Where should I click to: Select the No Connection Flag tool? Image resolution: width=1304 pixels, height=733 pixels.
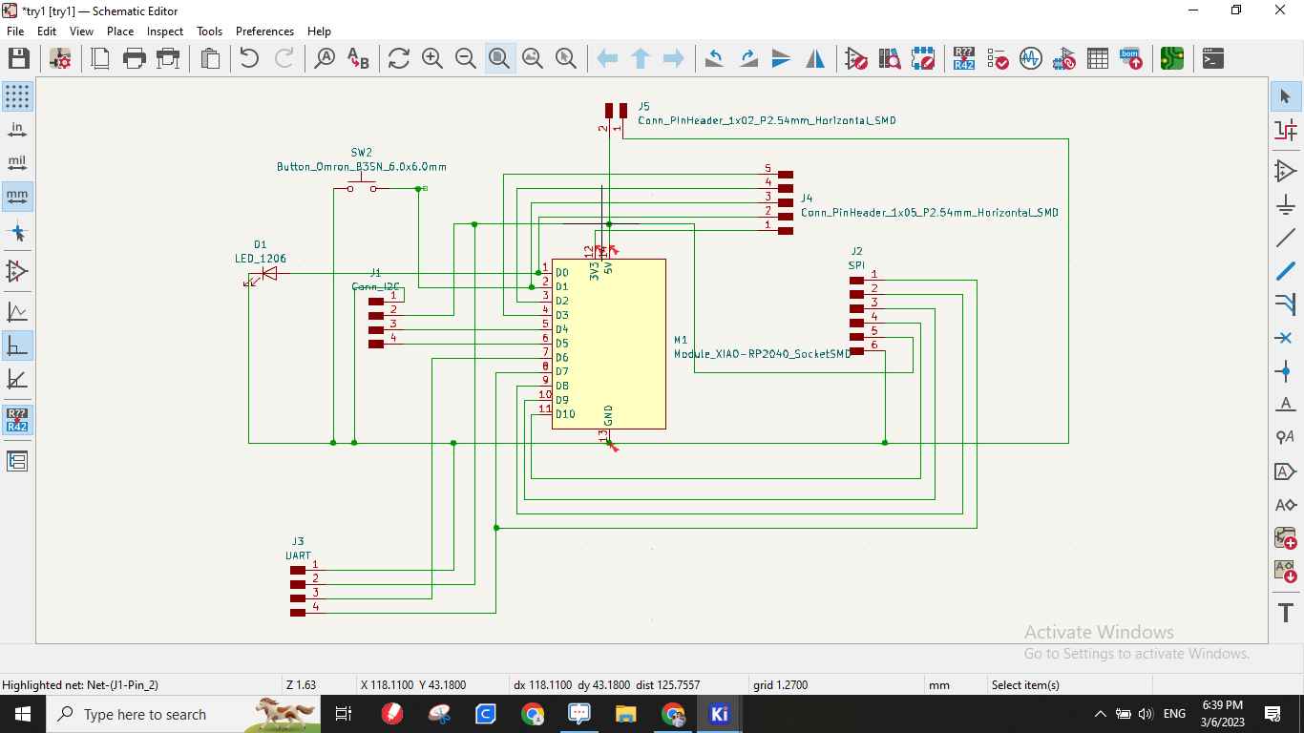point(1285,338)
